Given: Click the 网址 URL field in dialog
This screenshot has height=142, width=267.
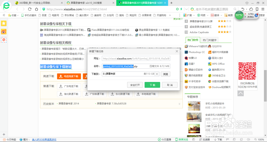Looking at the screenshot, I should click(x=136, y=59).
